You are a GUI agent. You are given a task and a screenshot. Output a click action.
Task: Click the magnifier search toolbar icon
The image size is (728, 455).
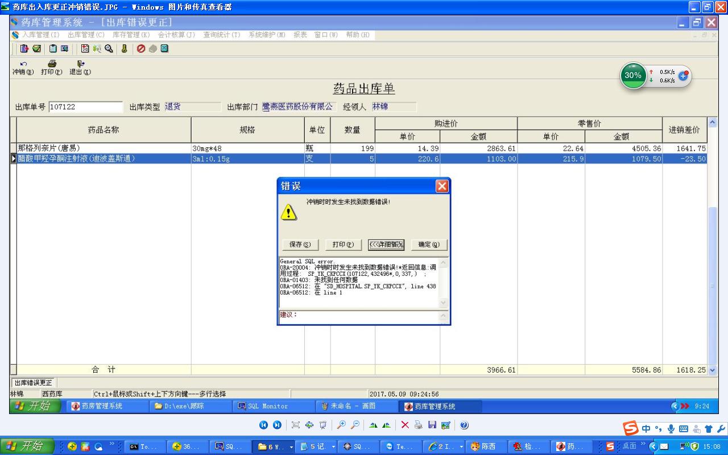(109, 49)
